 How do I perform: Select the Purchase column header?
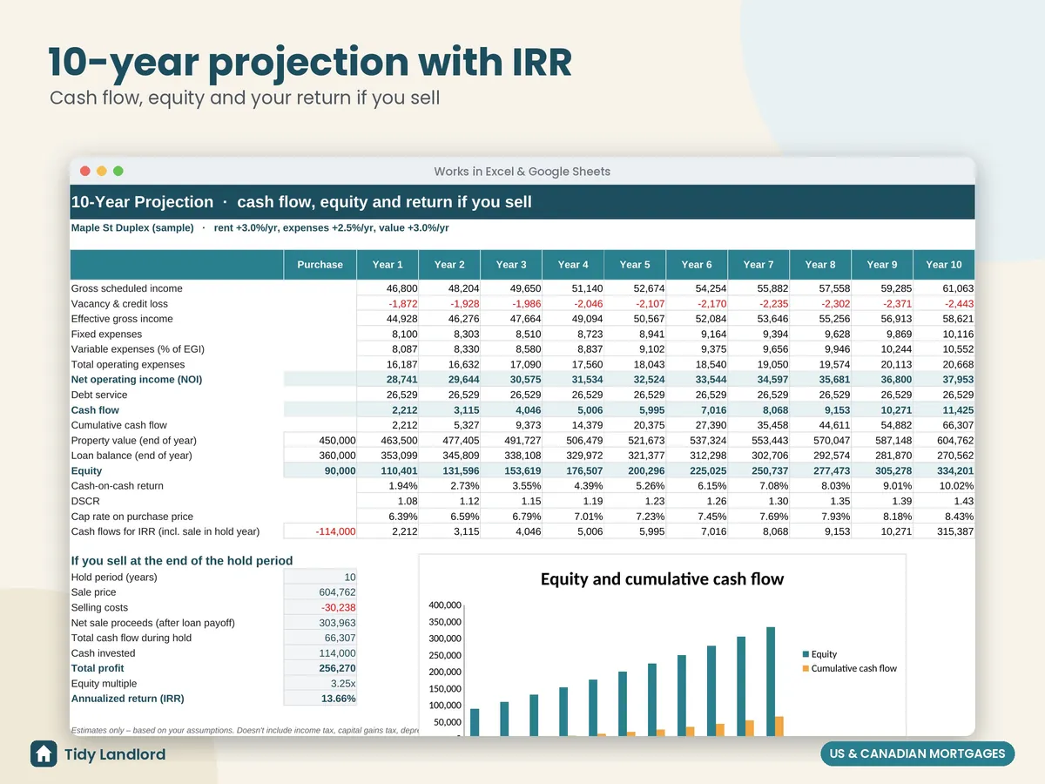click(x=320, y=265)
